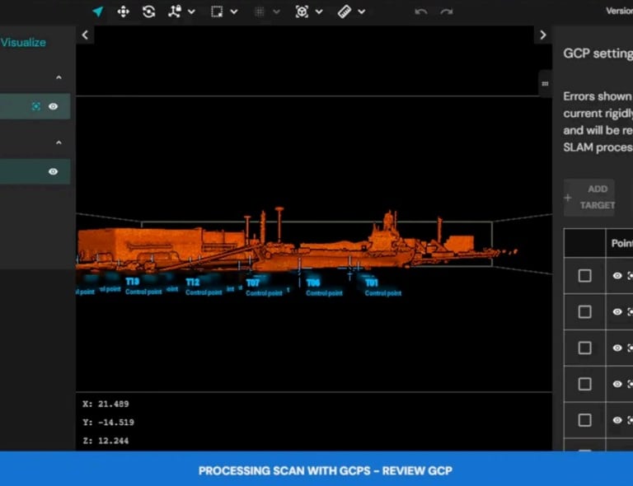The image size is (633, 486).
Task: Toggle eye icon in fourth GCP row
Action: [617, 384]
